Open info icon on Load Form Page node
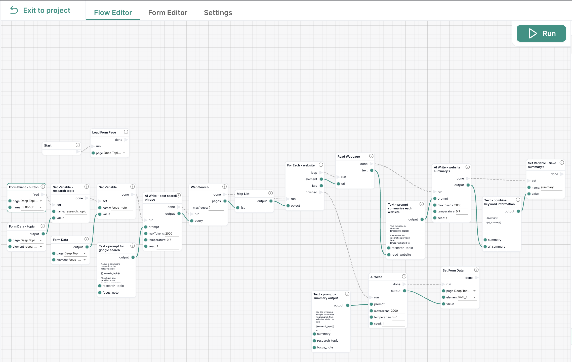 pyautogui.click(x=126, y=132)
